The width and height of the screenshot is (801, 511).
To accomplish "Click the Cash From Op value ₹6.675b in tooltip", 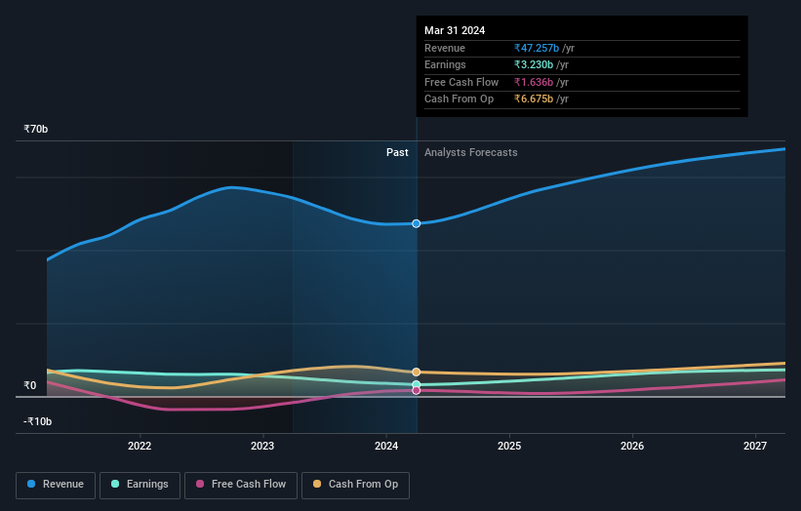I will click(x=534, y=99).
